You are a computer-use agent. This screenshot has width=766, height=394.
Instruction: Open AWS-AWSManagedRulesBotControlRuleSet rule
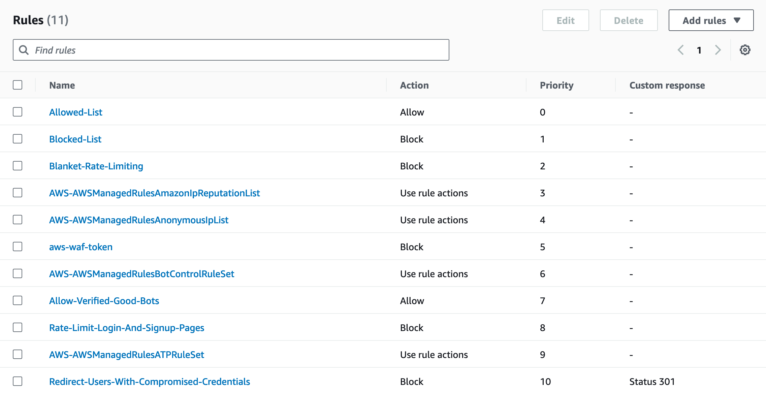coord(141,274)
